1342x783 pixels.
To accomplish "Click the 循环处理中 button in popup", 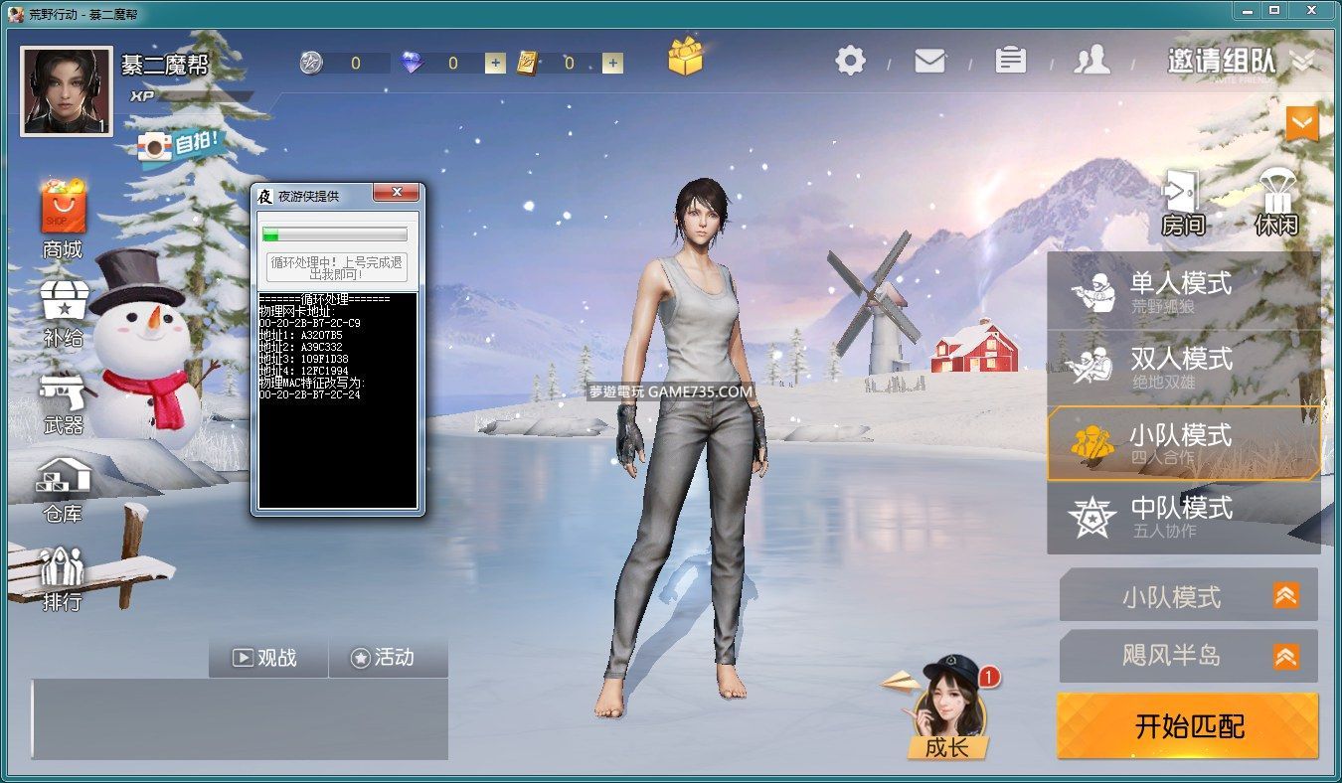I will pyautogui.click(x=337, y=267).
